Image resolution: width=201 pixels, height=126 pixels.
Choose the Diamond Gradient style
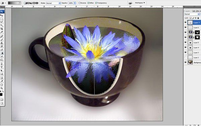click(x=37, y=3)
